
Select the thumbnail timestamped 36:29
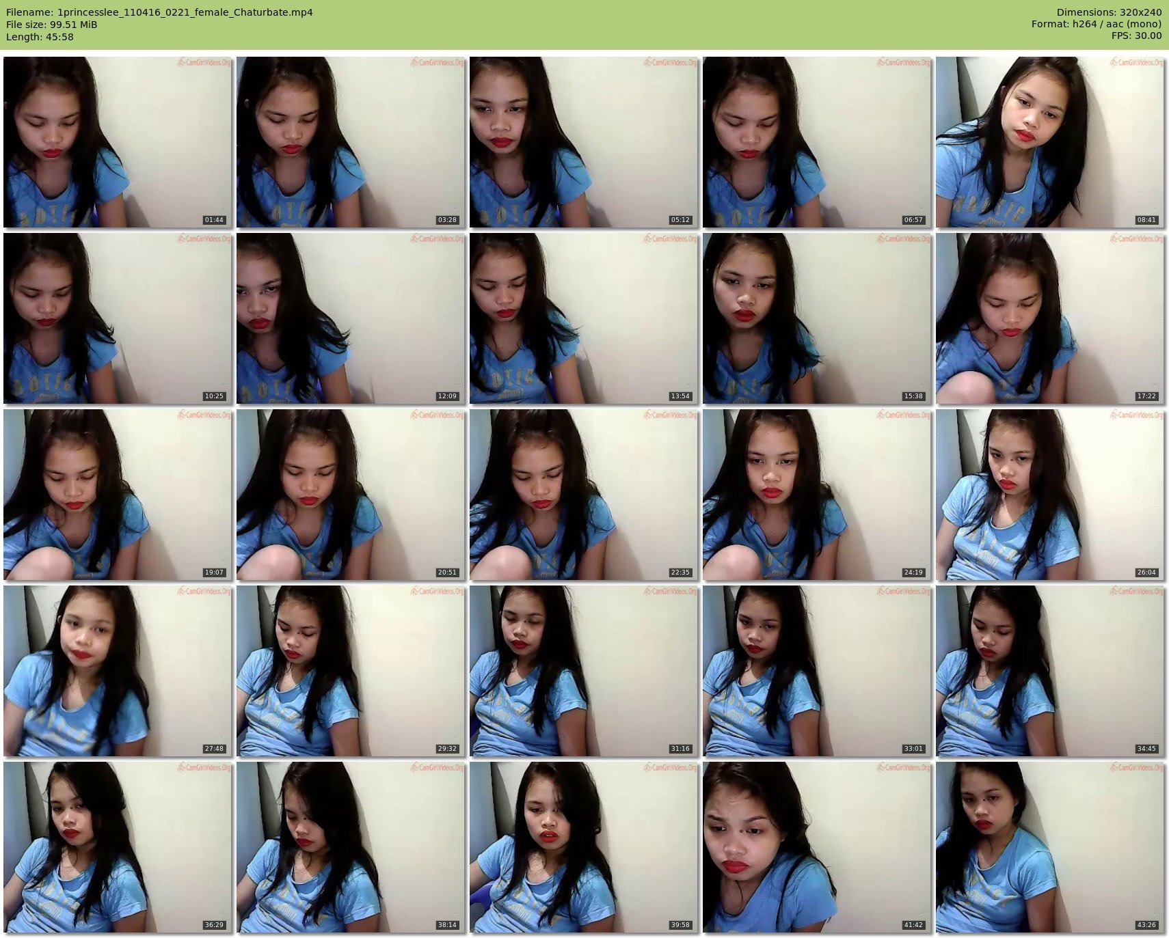(118, 847)
